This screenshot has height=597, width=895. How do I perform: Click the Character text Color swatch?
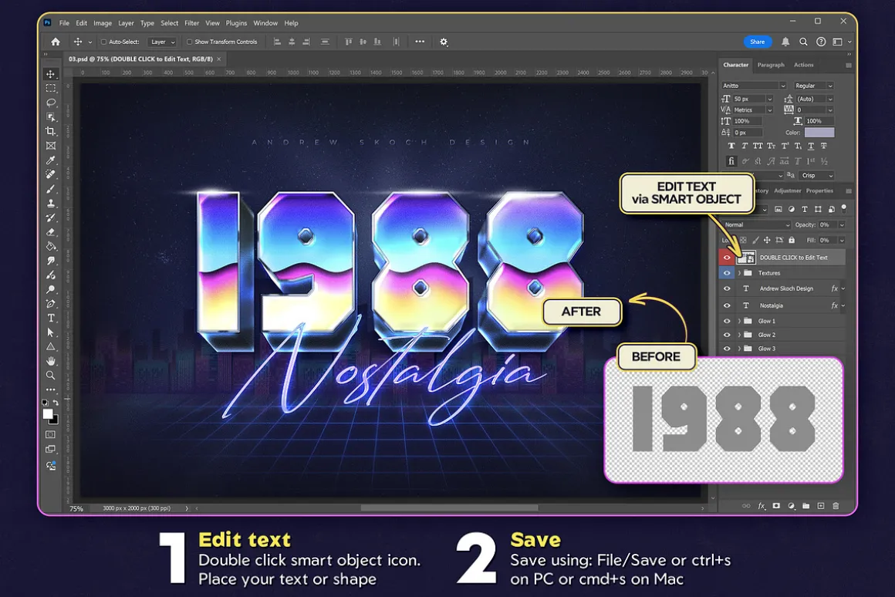pos(819,133)
